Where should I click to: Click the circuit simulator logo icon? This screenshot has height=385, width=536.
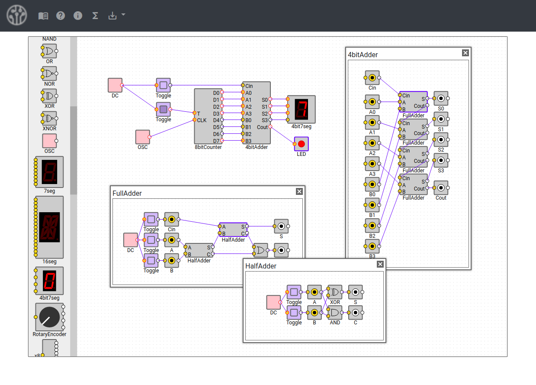pos(16,16)
